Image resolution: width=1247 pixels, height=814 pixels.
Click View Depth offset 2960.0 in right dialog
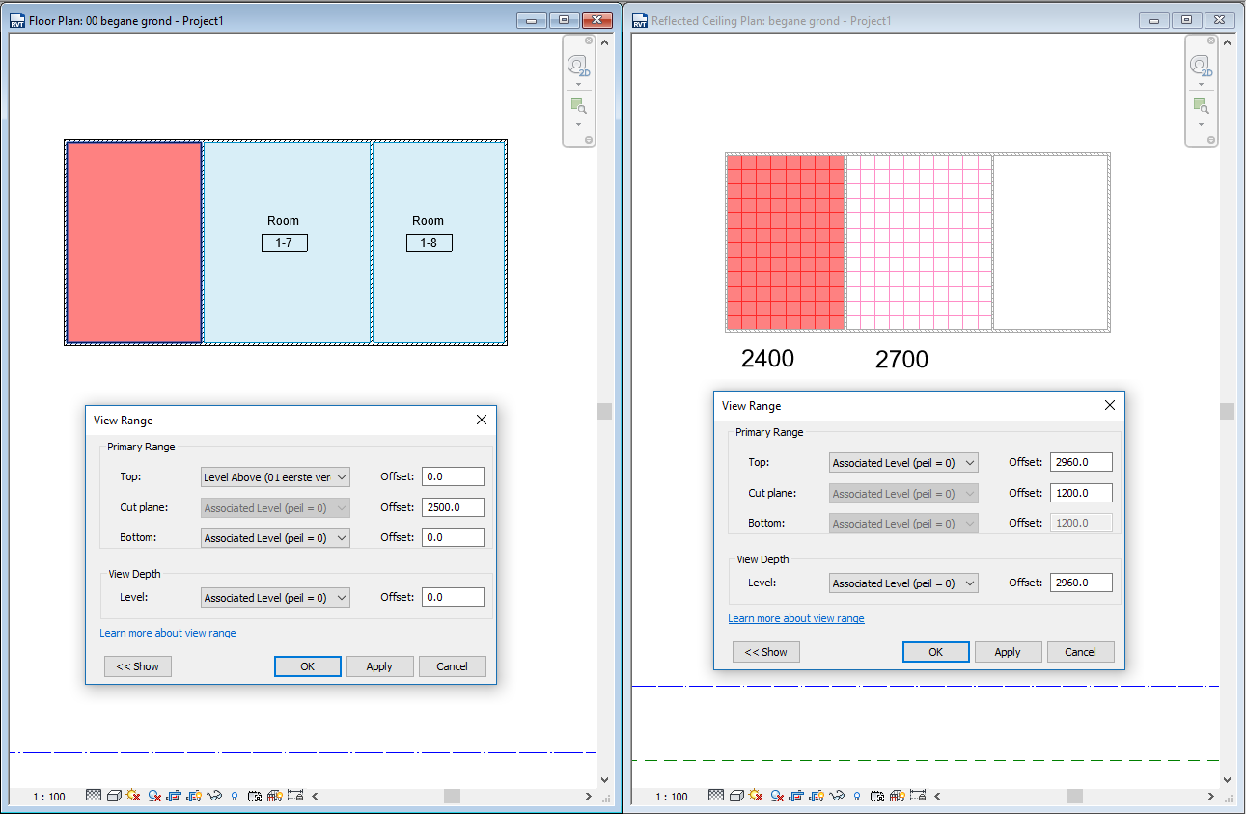tap(1081, 583)
